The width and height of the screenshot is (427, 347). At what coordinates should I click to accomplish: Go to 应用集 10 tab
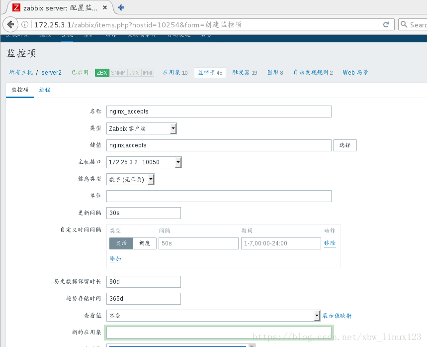175,72
